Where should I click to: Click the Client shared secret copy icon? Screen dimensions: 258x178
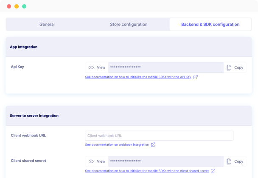pyautogui.click(x=229, y=161)
